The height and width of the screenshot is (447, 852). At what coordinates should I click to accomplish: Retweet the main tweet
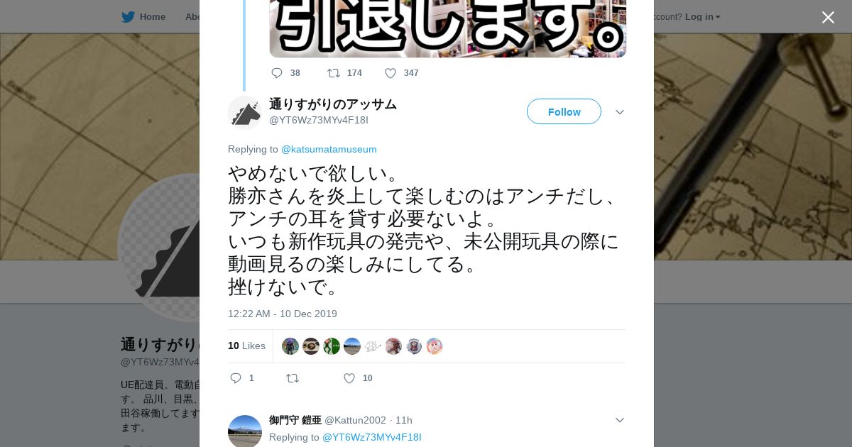(x=293, y=378)
